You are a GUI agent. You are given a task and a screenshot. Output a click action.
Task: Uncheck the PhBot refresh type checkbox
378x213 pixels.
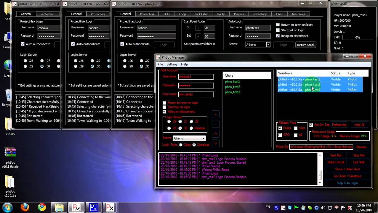tap(280, 128)
